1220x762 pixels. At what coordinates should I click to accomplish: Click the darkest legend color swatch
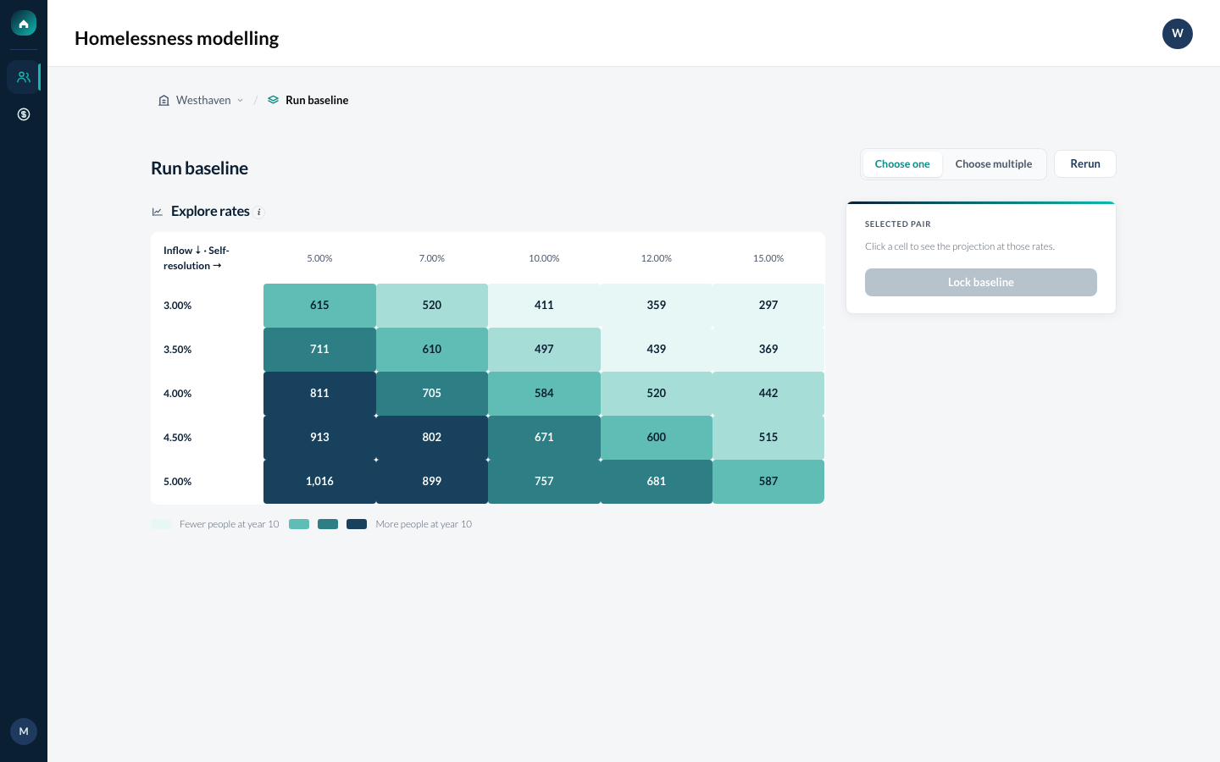pyautogui.click(x=357, y=524)
